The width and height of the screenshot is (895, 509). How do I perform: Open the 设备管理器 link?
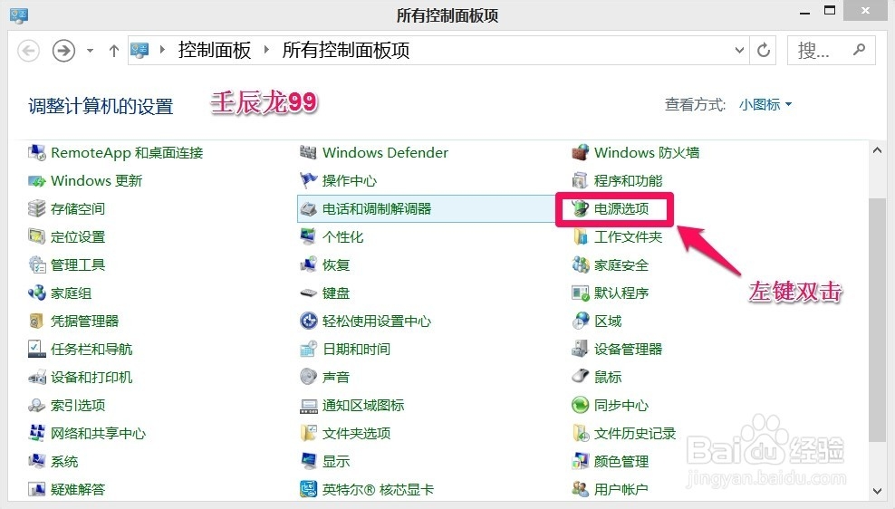point(628,350)
